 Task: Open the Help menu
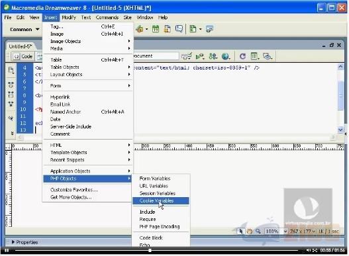(163, 17)
